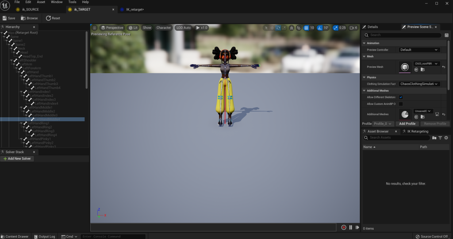Collapse the Mesh section

364,57
